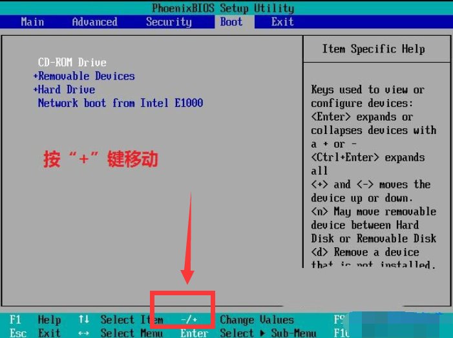453x338 pixels.
Task: Expand the Removable Devices entry
Action: point(84,76)
